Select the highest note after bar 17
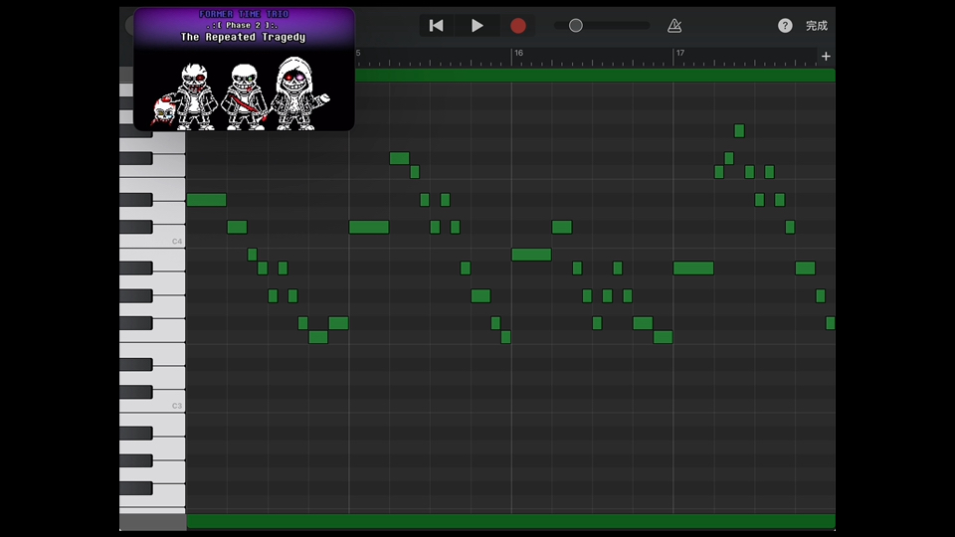This screenshot has height=537, width=955. point(739,131)
